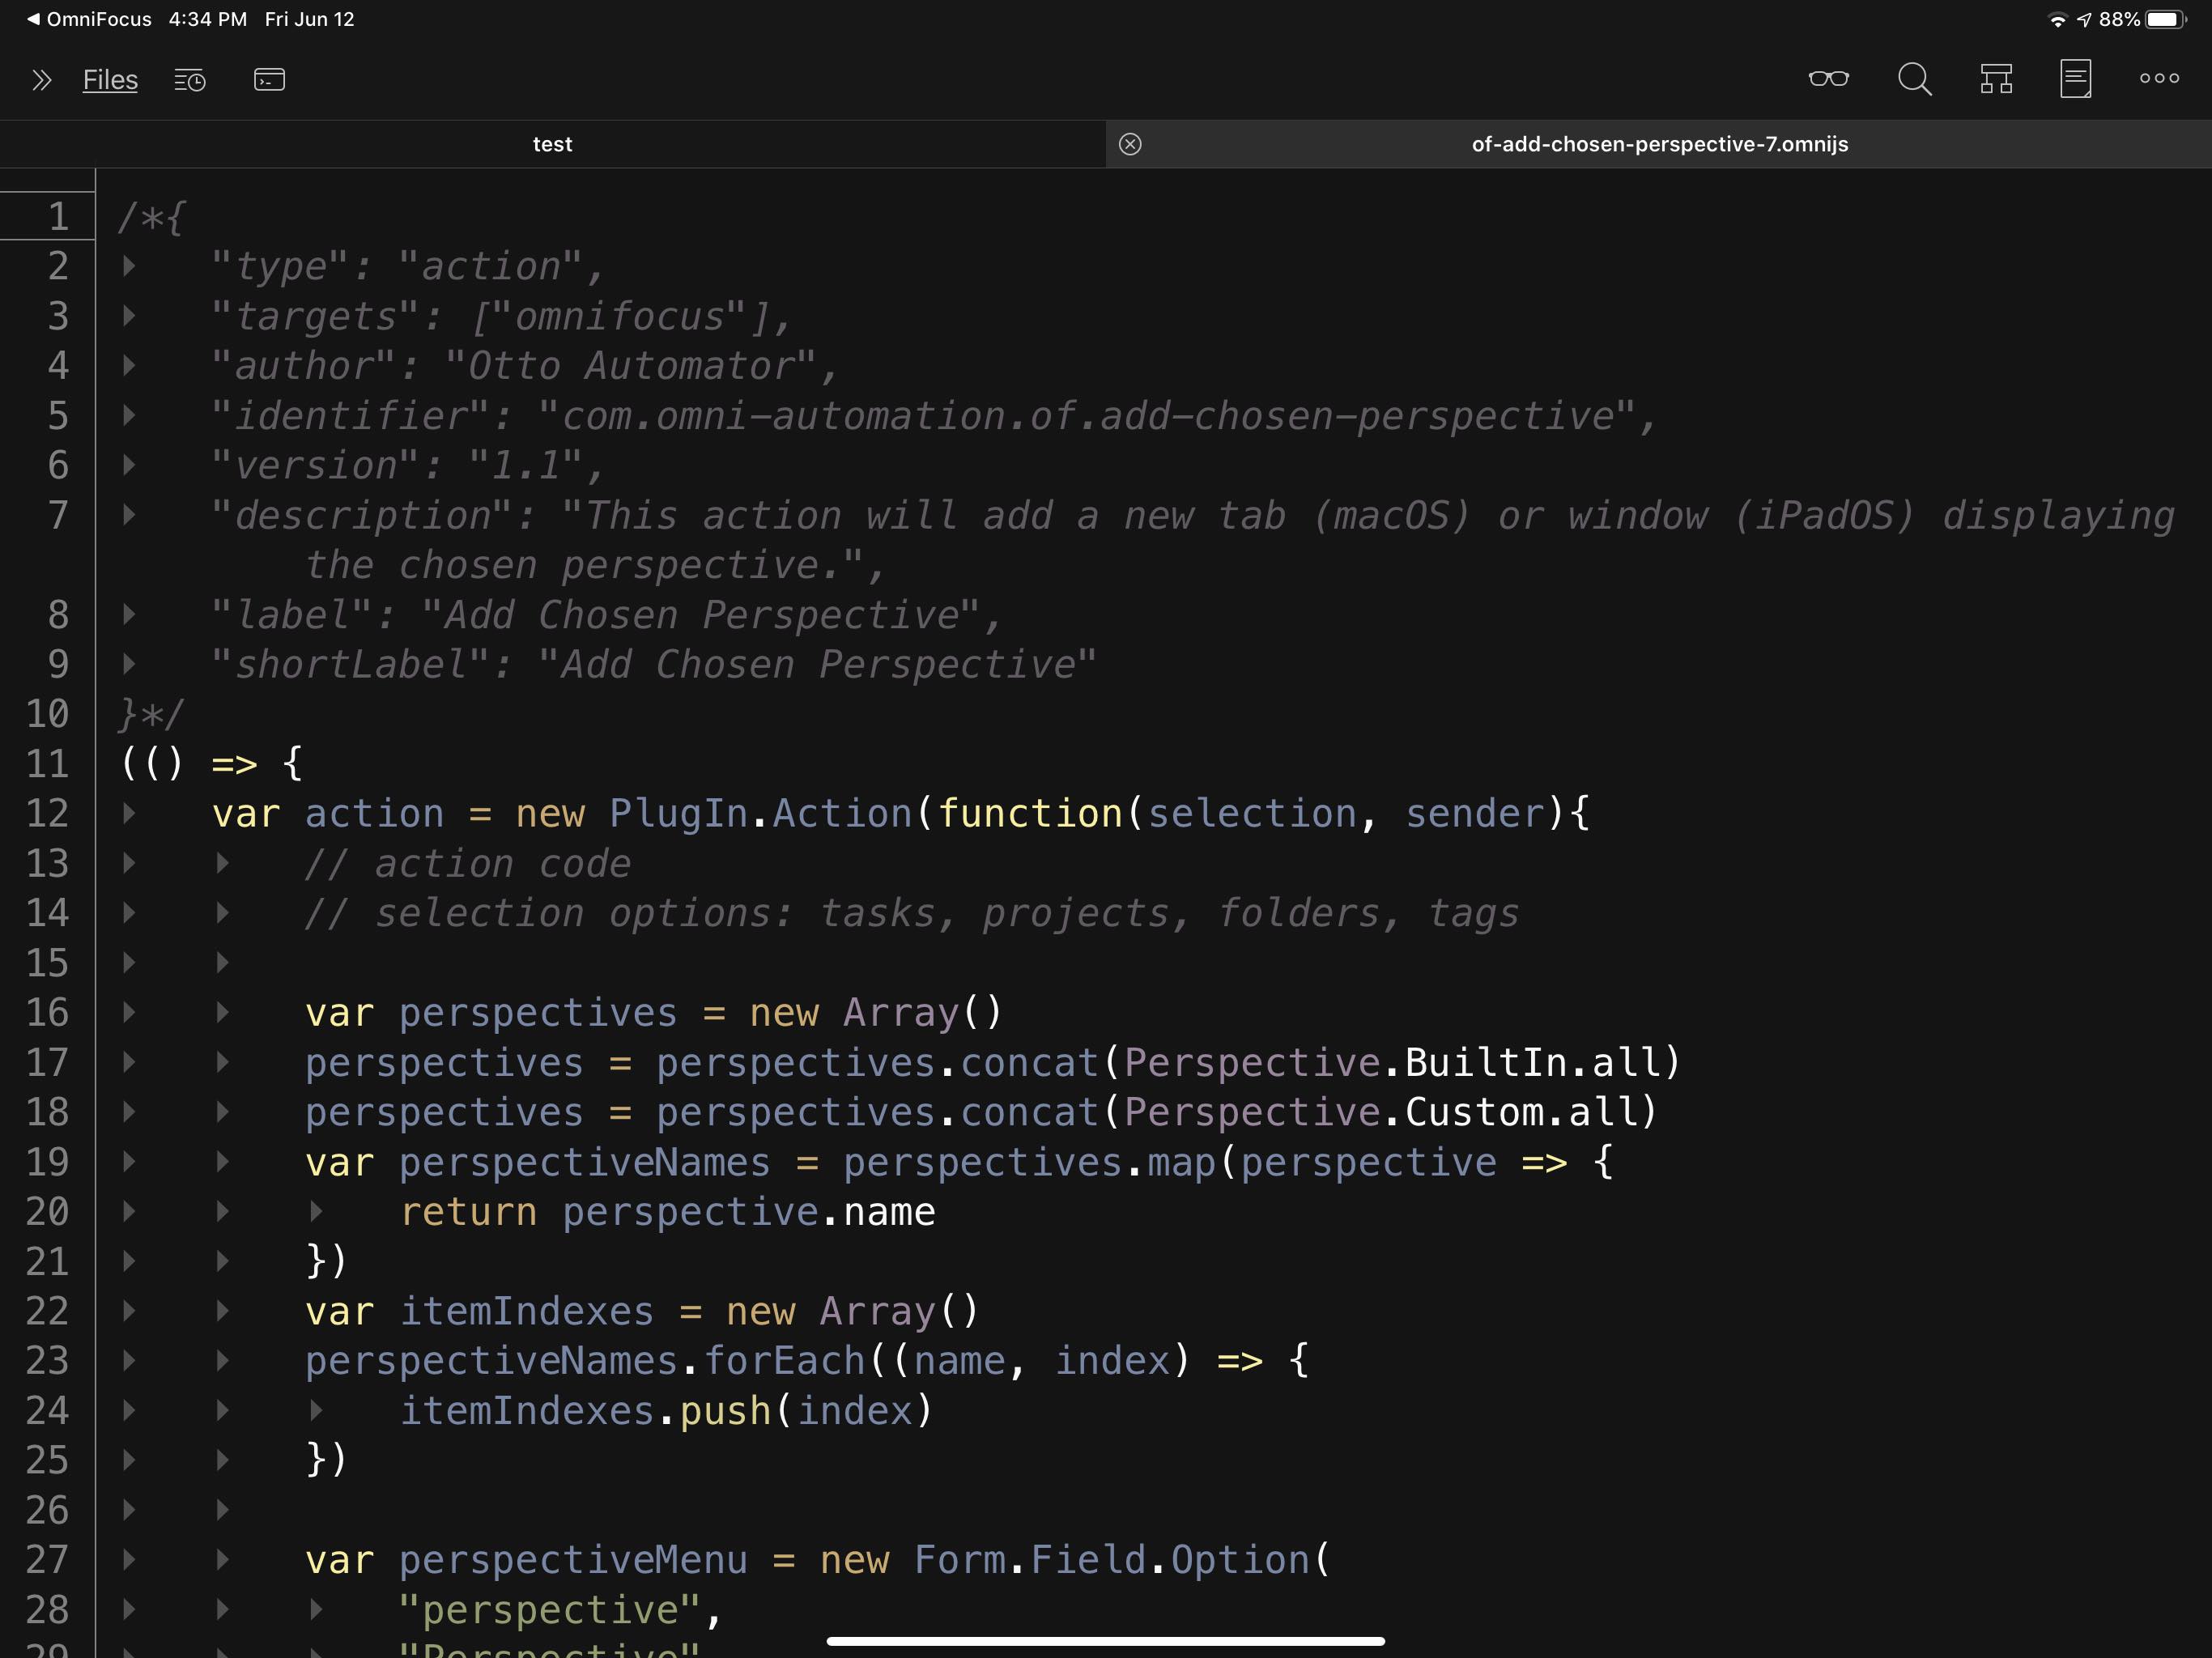
Task: Place cursor on "type": "action" line
Action: click(x=408, y=267)
